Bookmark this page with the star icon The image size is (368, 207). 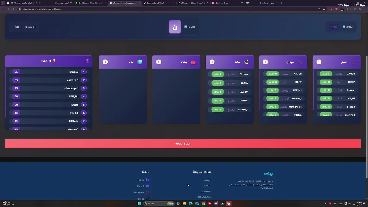[x=324, y=9]
